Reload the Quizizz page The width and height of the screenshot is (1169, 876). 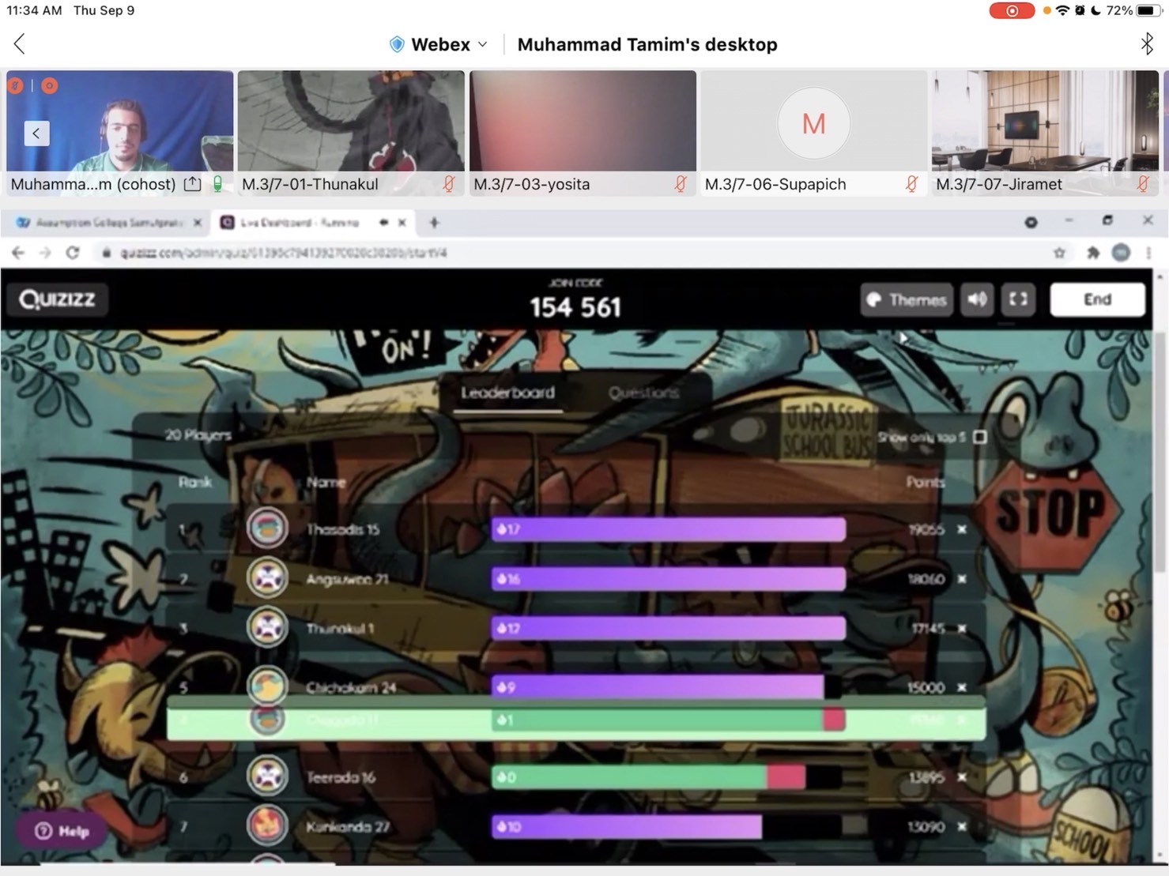73,253
